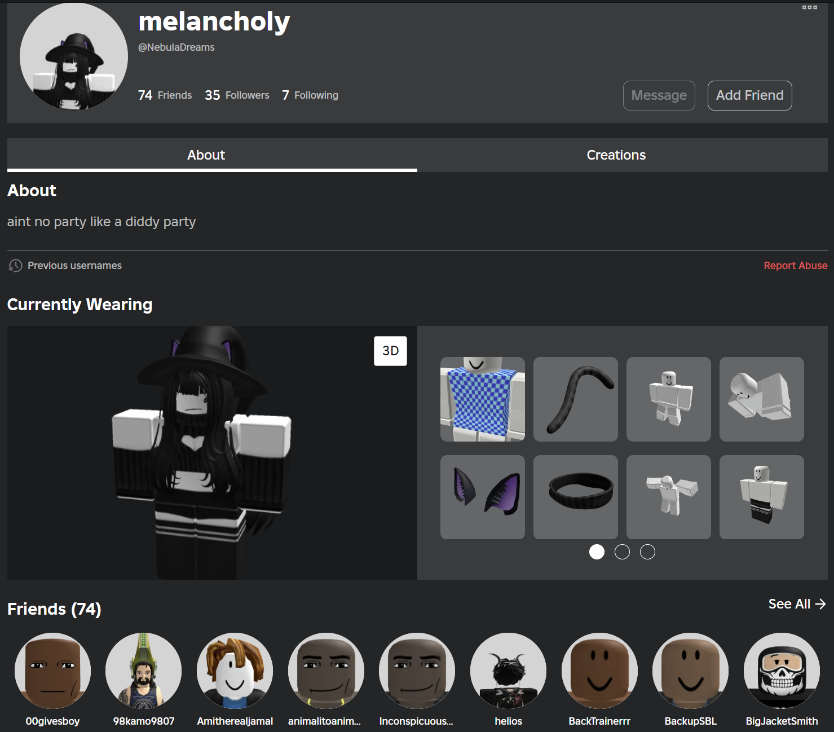Open the black cat tail accessory
Viewport: 834px width, 732px height.
pos(575,399)
